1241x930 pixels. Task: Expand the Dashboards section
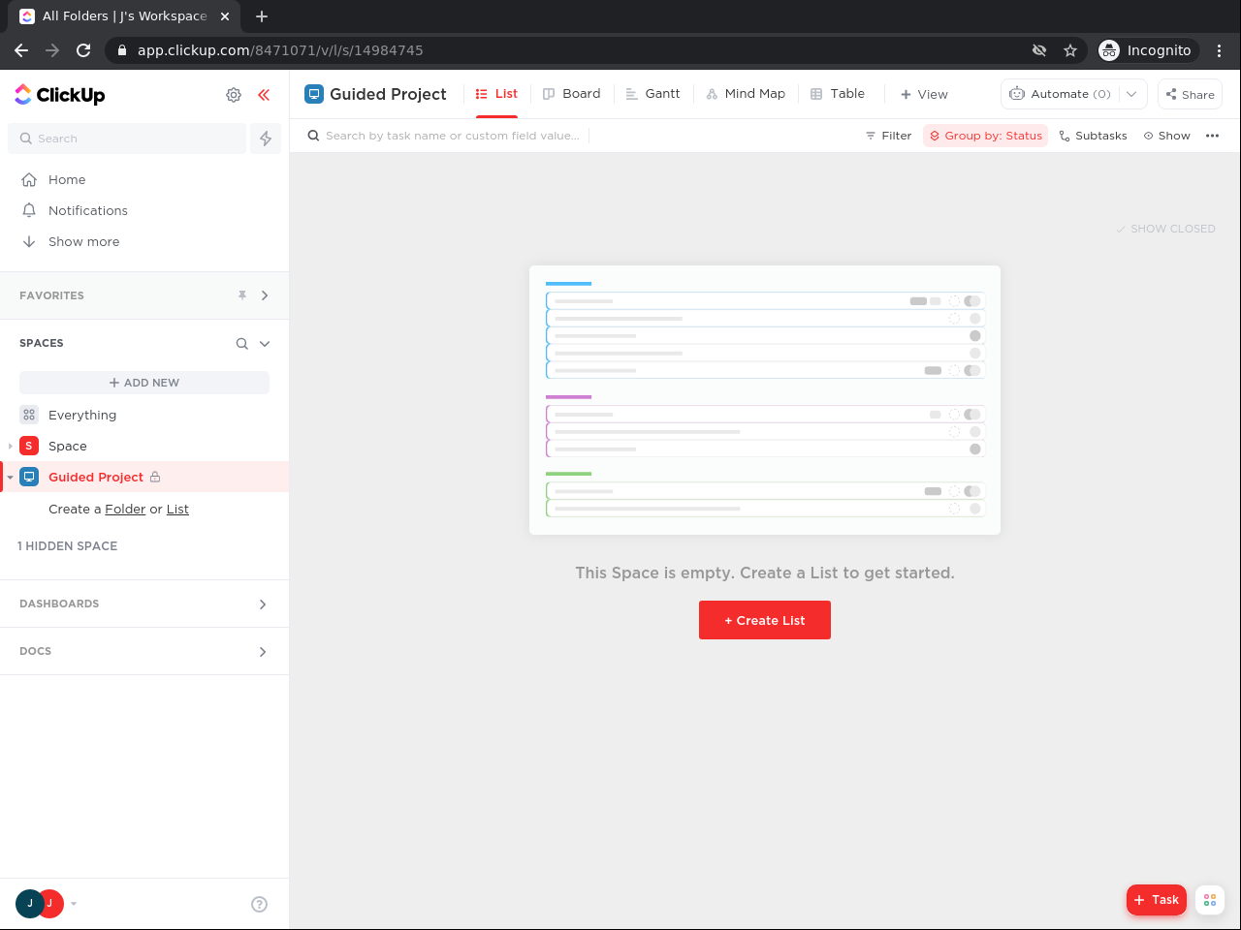point(263,604)
